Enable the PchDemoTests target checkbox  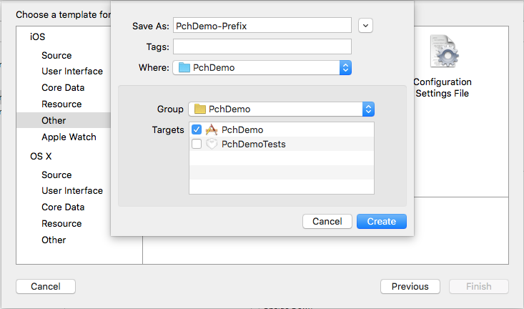(197, 144)
